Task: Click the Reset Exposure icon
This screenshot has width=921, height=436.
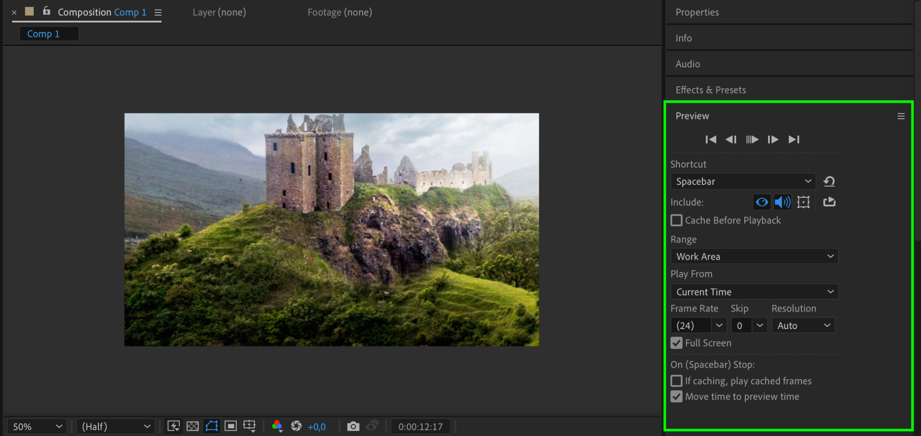Action: pos(296,426)
